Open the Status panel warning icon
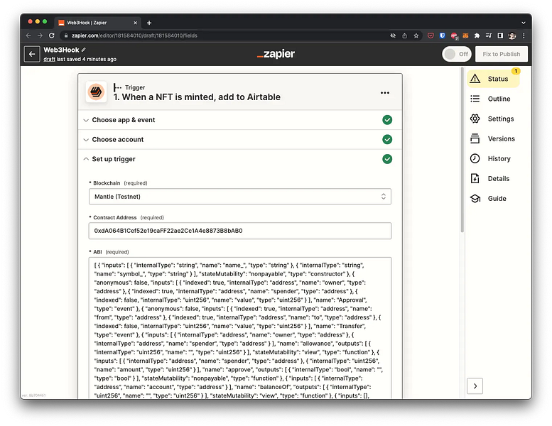552x426 pixels. click(x=475, y=79)
